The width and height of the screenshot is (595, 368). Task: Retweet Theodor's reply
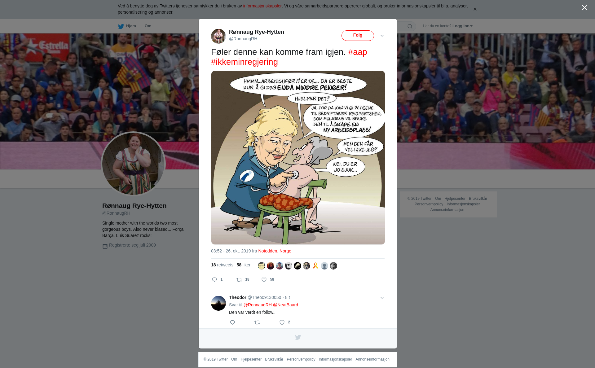[x=257, y=322]
